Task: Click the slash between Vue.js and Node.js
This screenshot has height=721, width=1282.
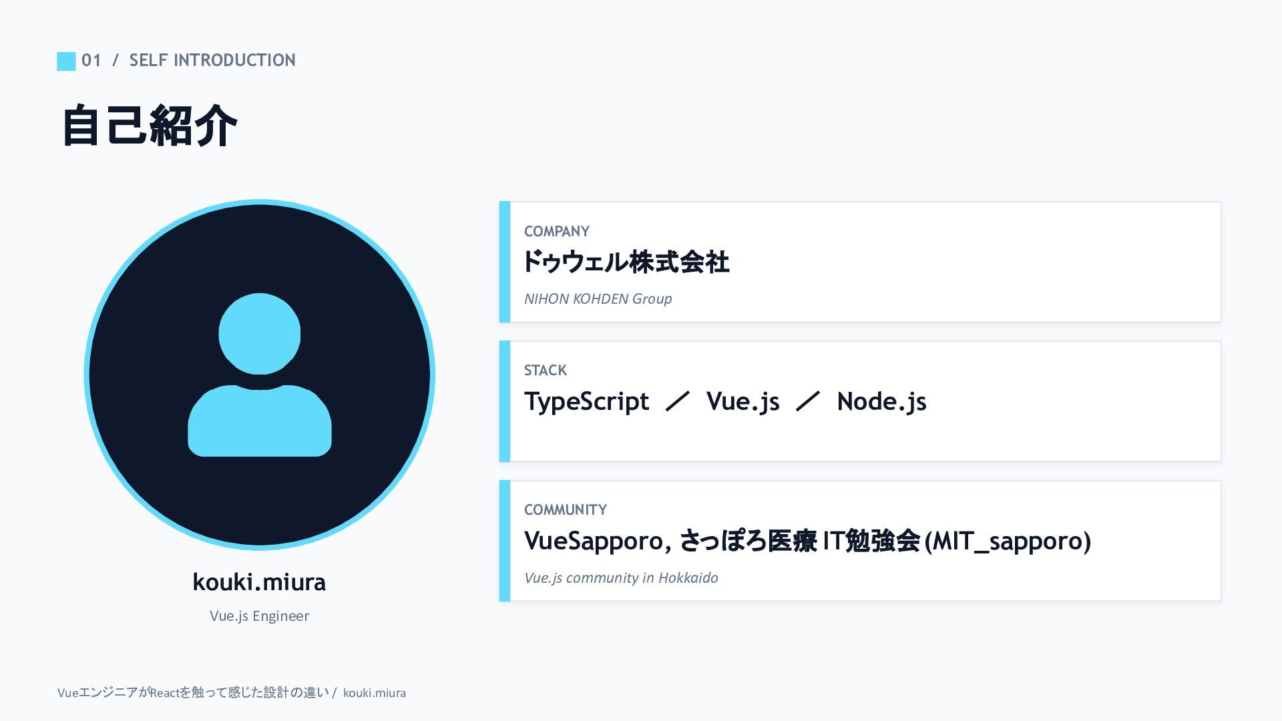Action: pos(808,401)
